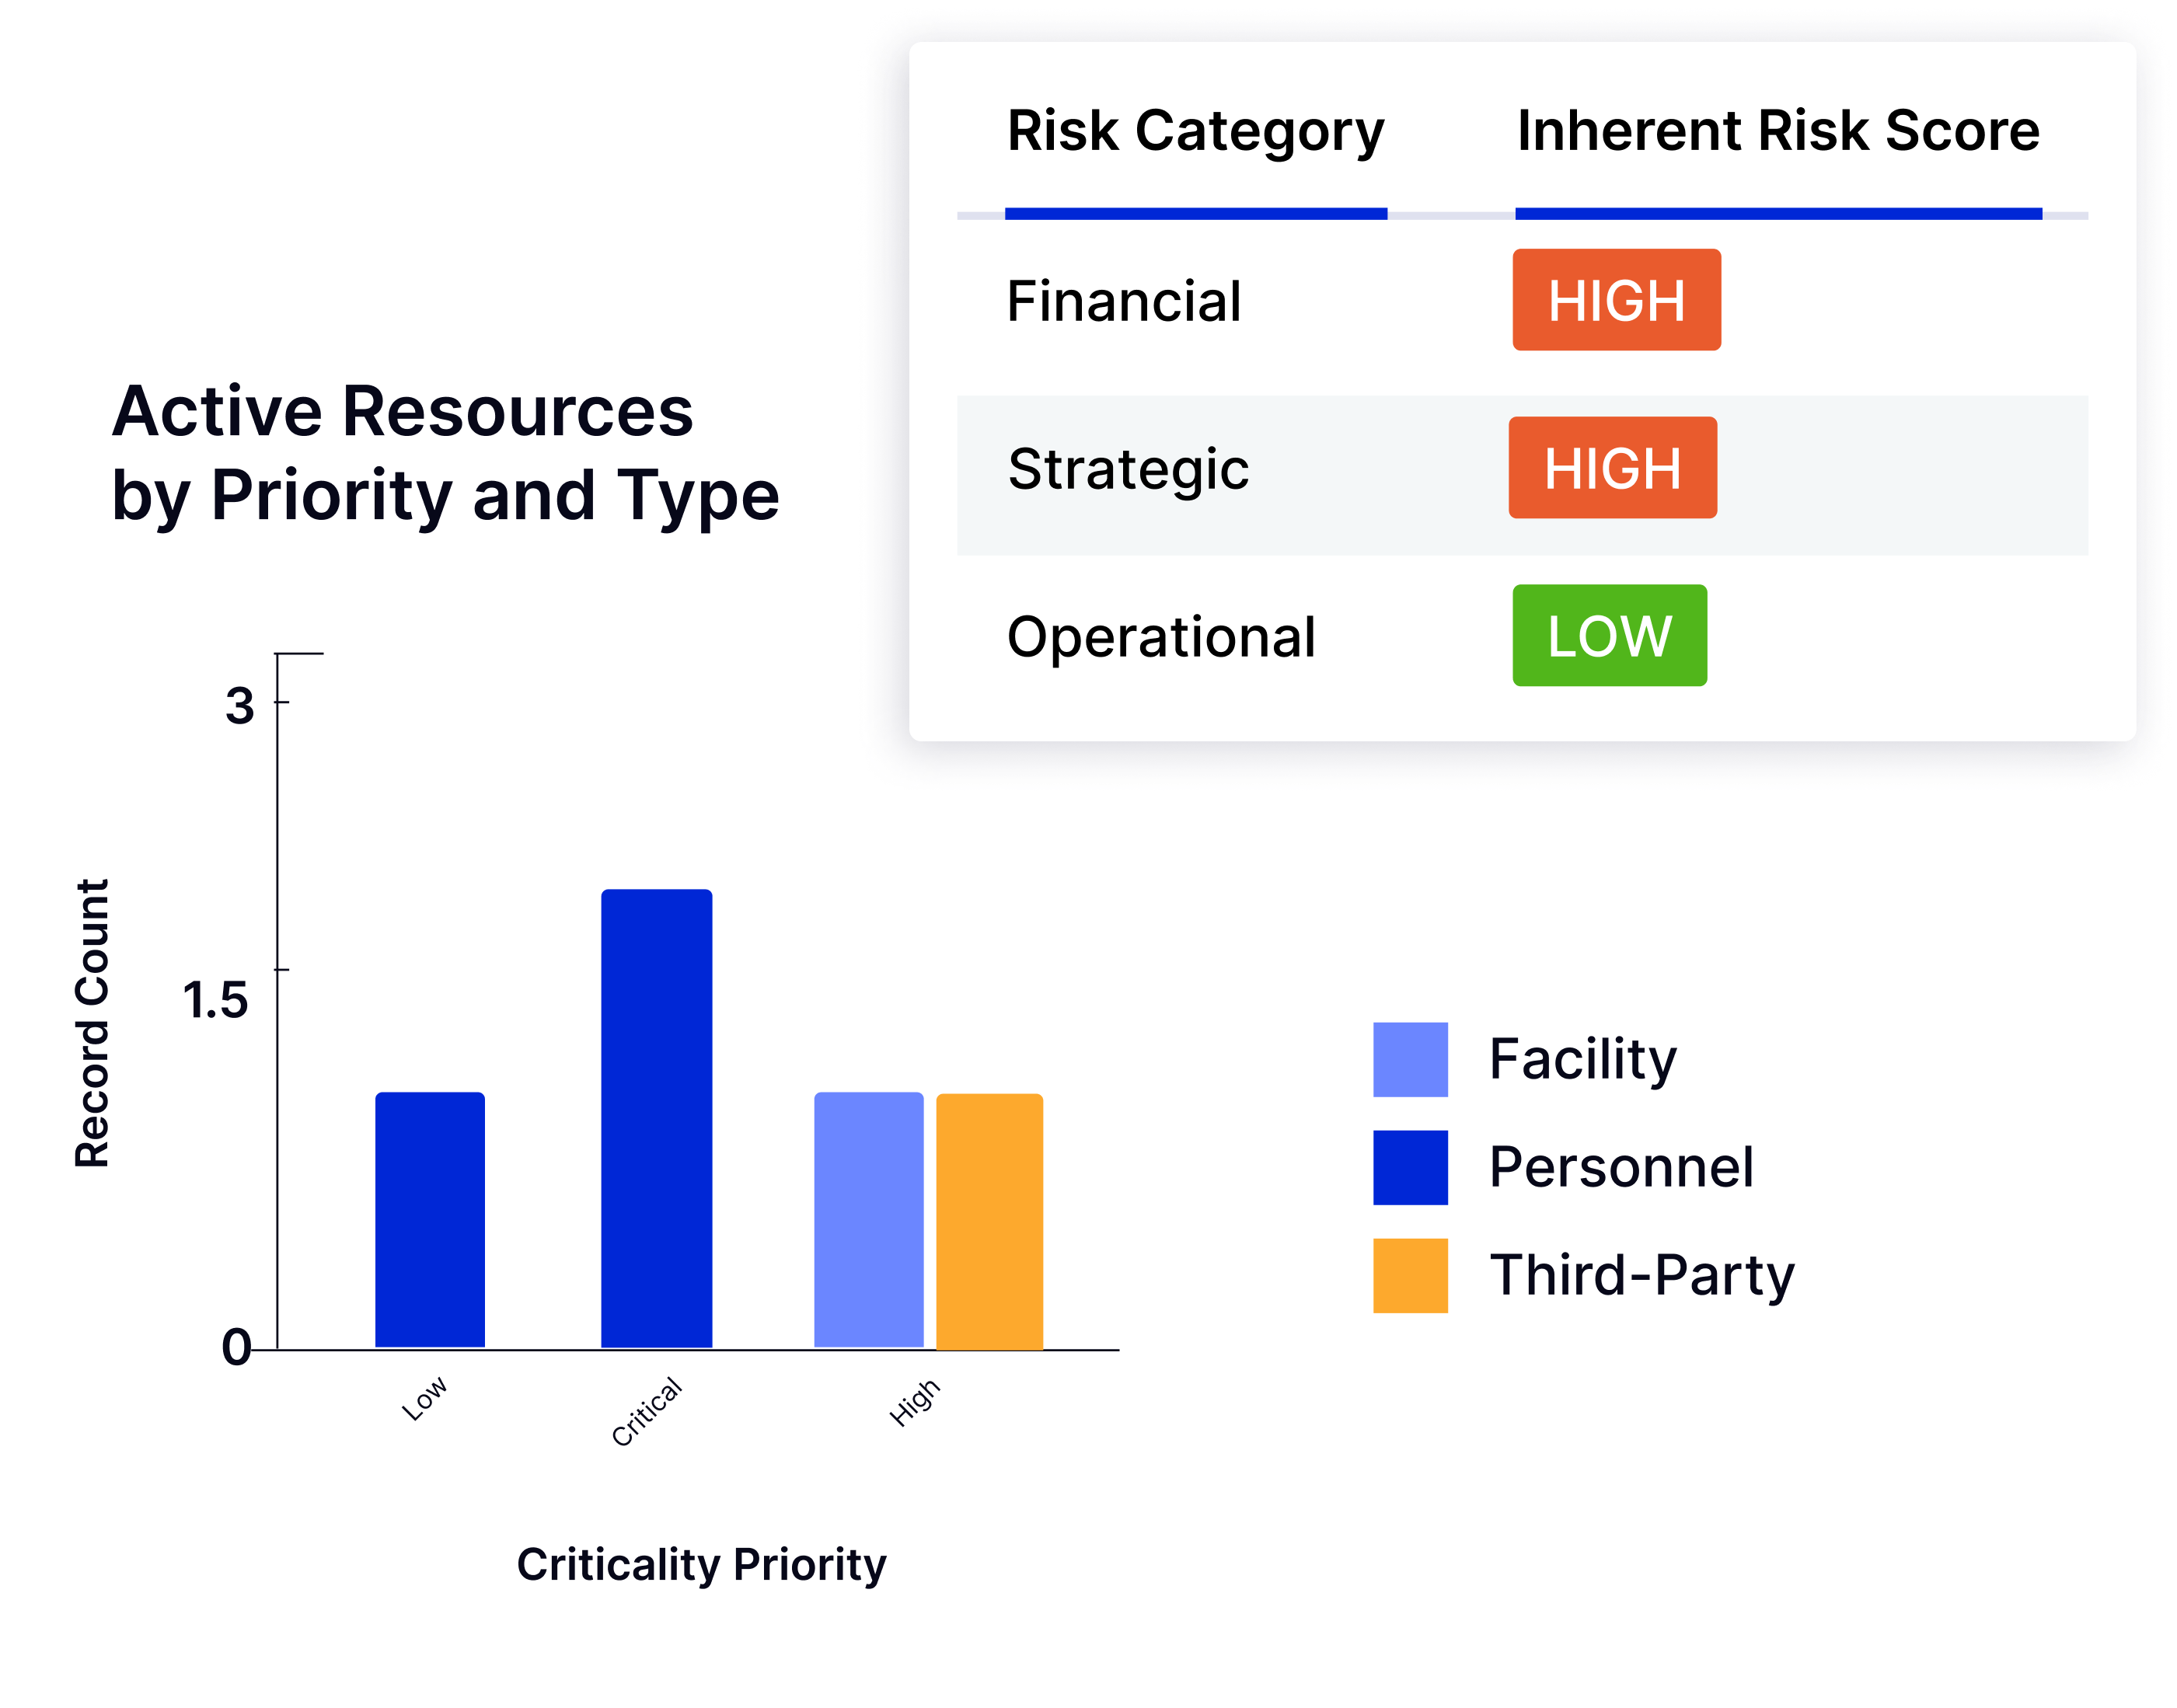Click the Third-Party legend color swatch
Viewport: 2177px width, 1708px height.
tap(1410, 1275)
